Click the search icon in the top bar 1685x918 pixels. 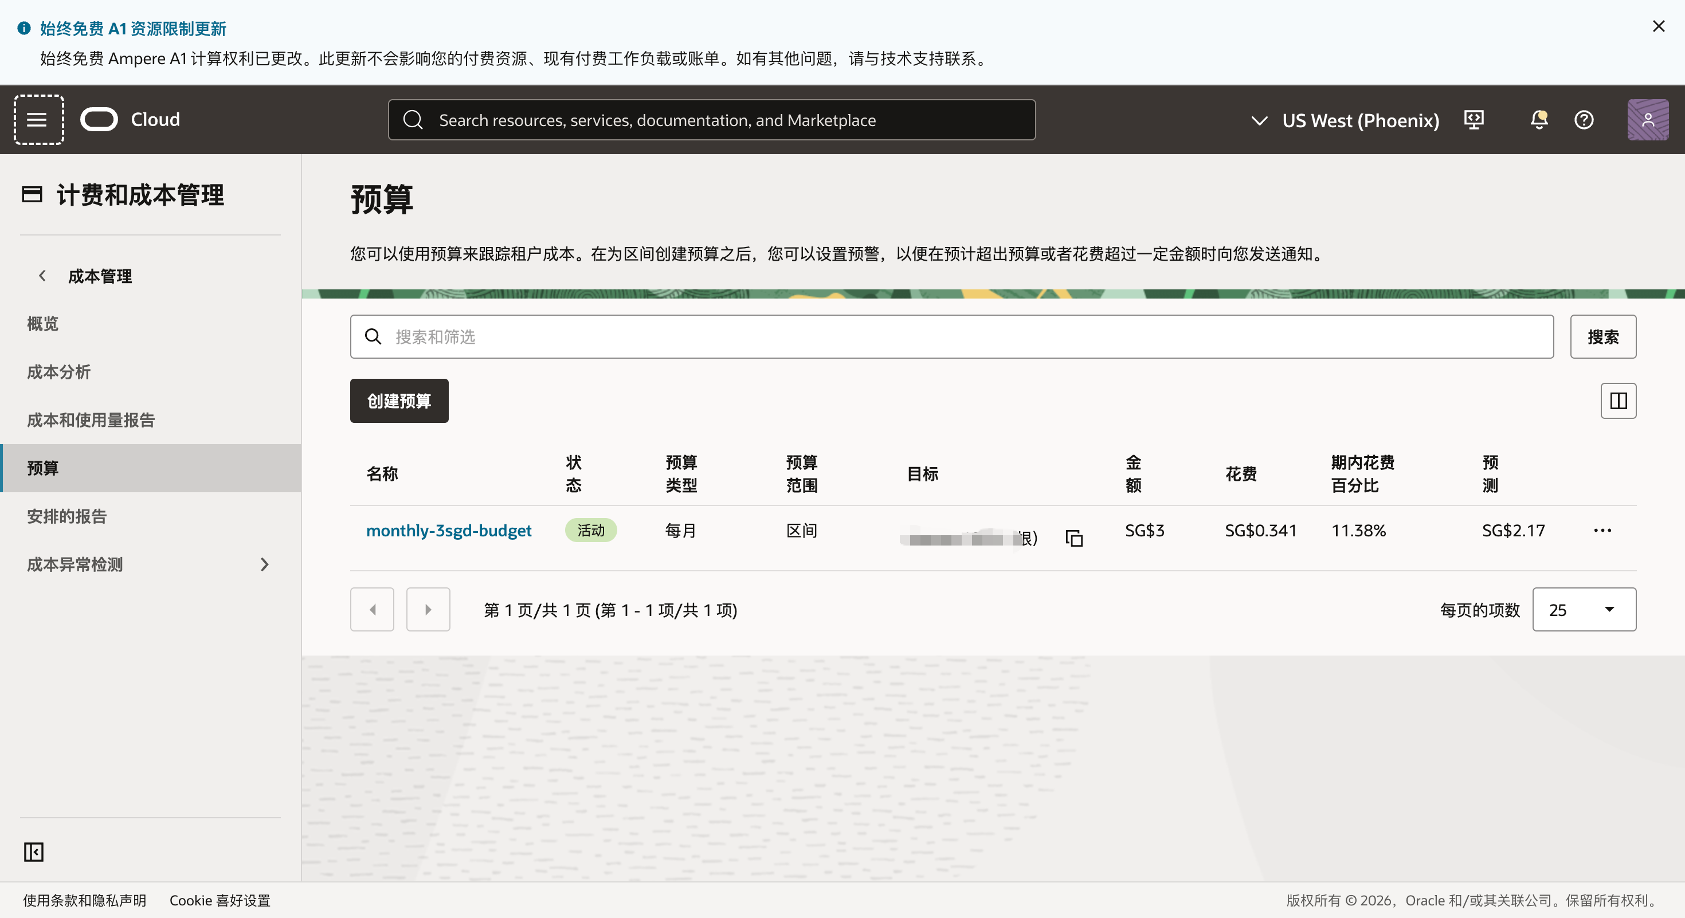coord(413,120)
